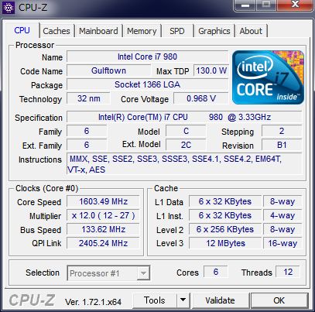Switch to the Caches tab
Image resolution: width=315 pixels, height=312 pixels.
click(x=56, y=31)
